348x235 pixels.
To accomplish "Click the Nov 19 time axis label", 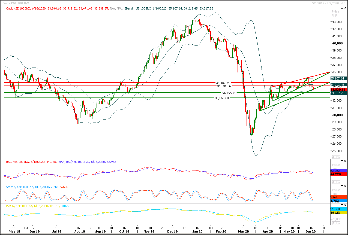I will tap(149, 231).
